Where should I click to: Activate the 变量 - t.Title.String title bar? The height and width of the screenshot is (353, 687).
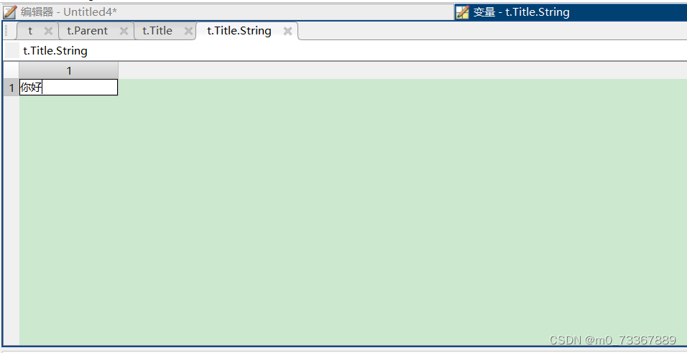pos(571,11)
